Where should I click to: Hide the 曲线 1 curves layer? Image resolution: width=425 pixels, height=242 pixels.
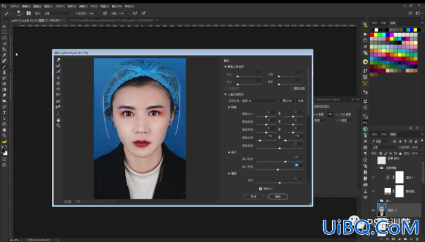373,178
